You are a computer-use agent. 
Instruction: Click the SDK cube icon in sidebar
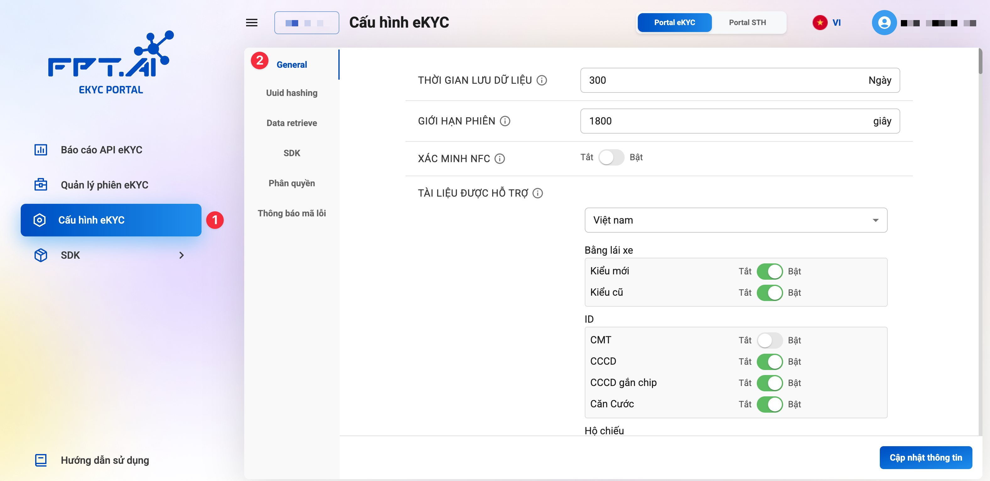(41, 255)
